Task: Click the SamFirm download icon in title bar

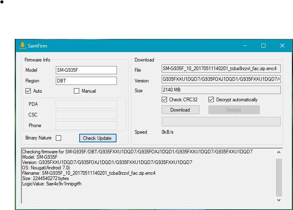Action: click(23, 46)
